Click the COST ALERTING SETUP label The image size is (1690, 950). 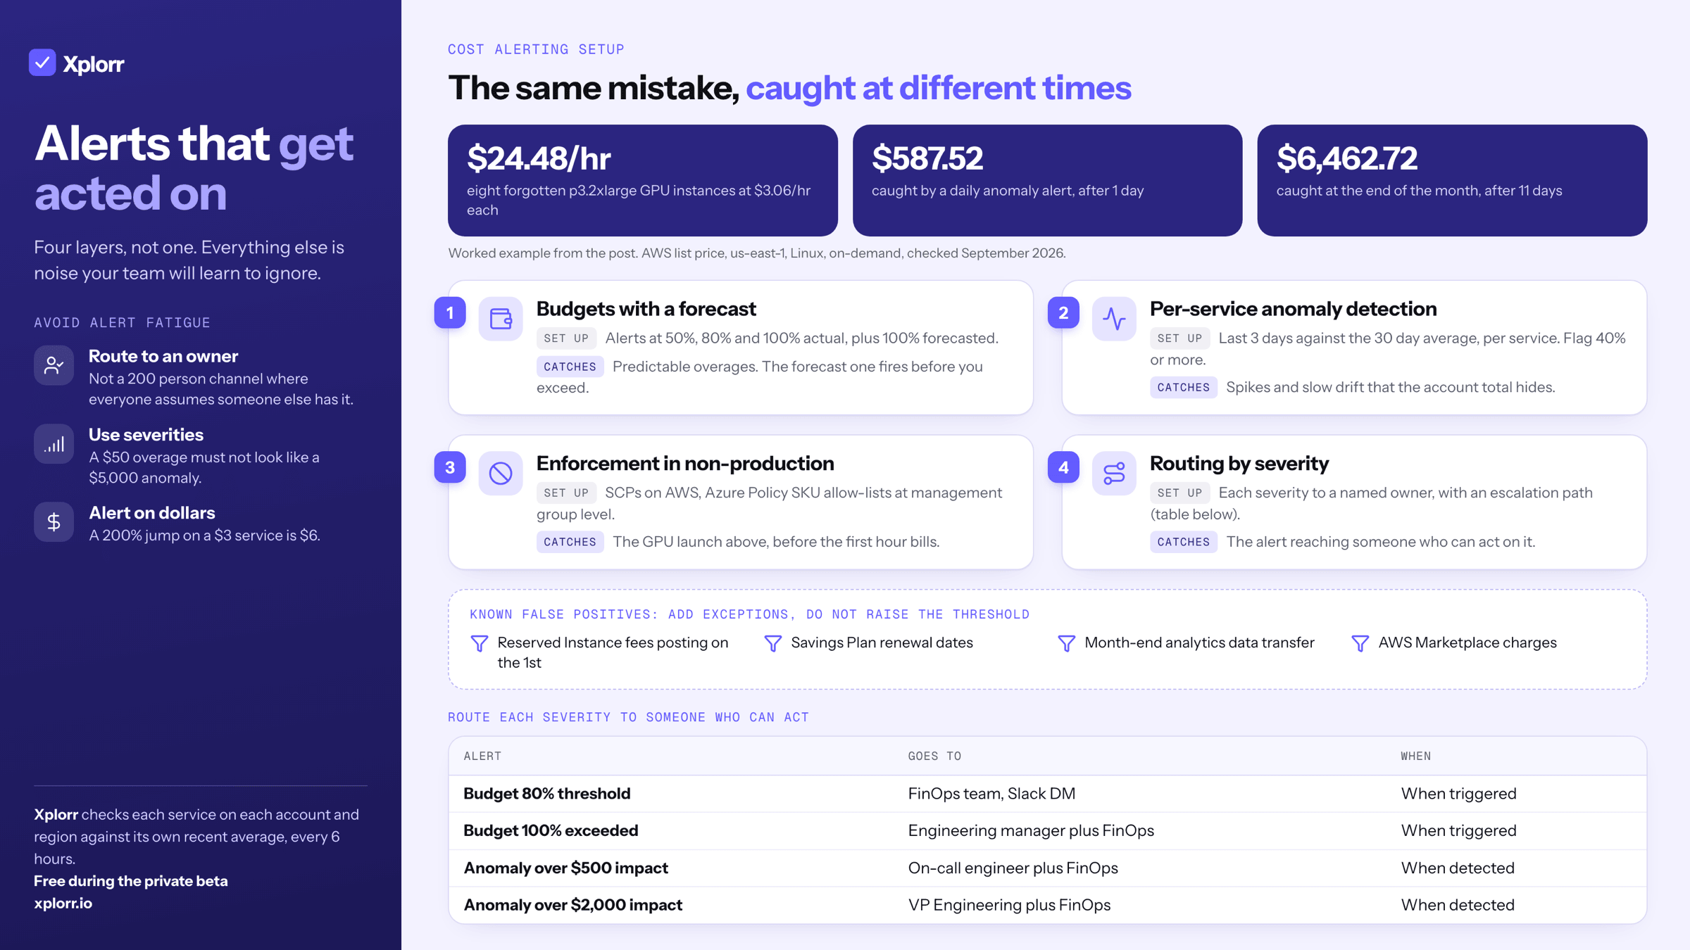tap(536, 49)
